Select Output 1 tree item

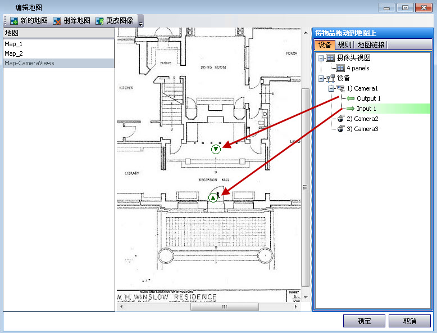(x=368, y=98)
